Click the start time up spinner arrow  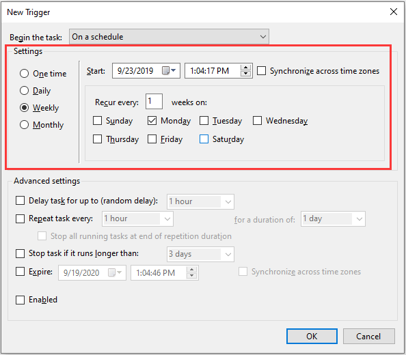245,68
